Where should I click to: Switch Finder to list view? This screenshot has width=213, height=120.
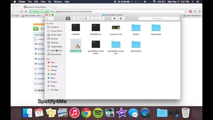pos(72,19)
